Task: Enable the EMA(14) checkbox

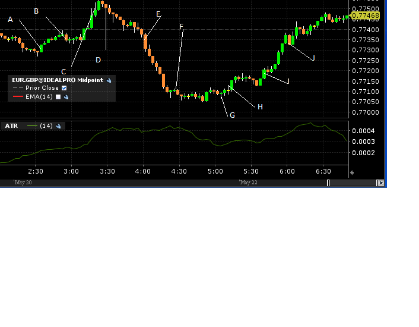Action: (58, 97)
